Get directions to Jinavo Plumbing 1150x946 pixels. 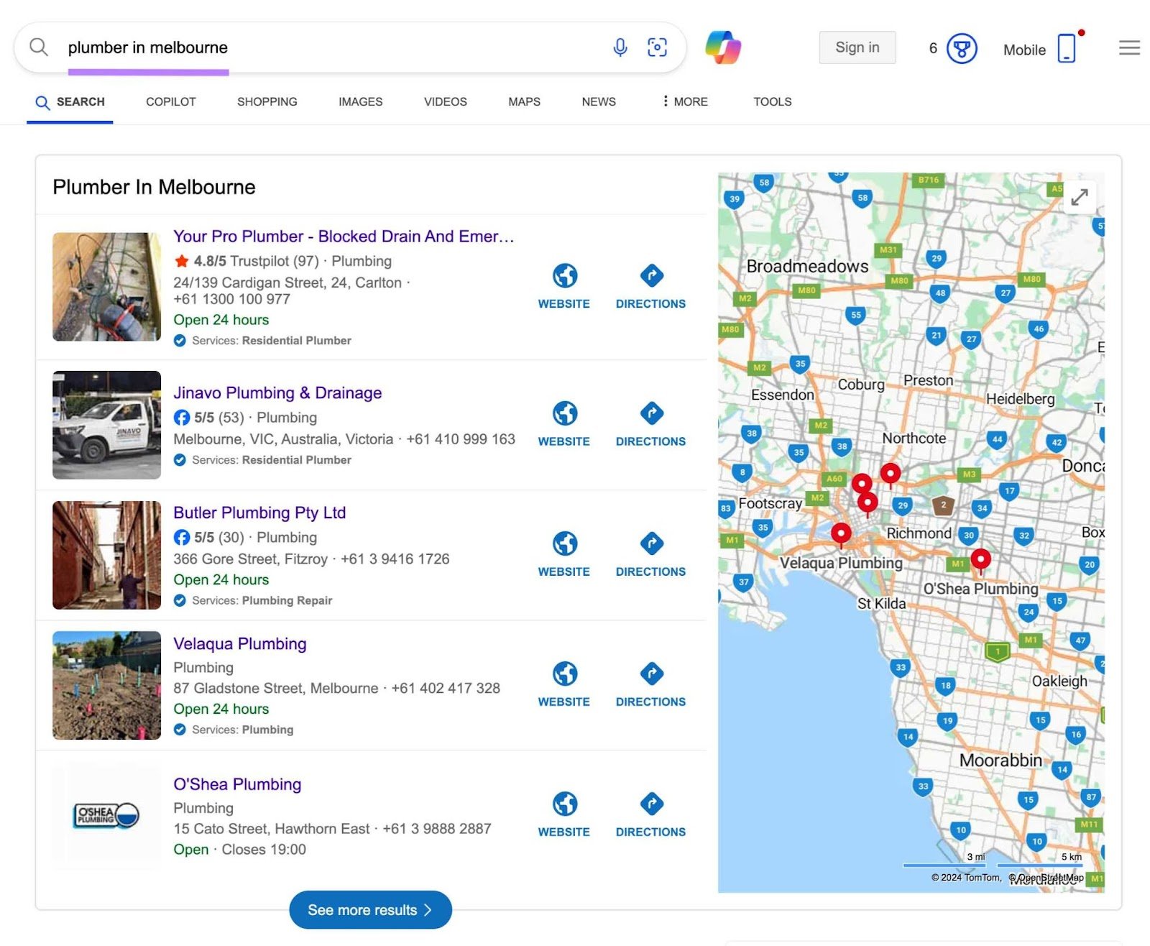click(x=650, y=413)
